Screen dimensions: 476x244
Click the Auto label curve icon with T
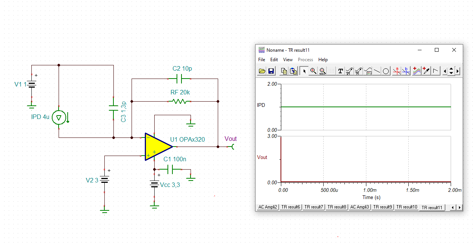[349, 71]
